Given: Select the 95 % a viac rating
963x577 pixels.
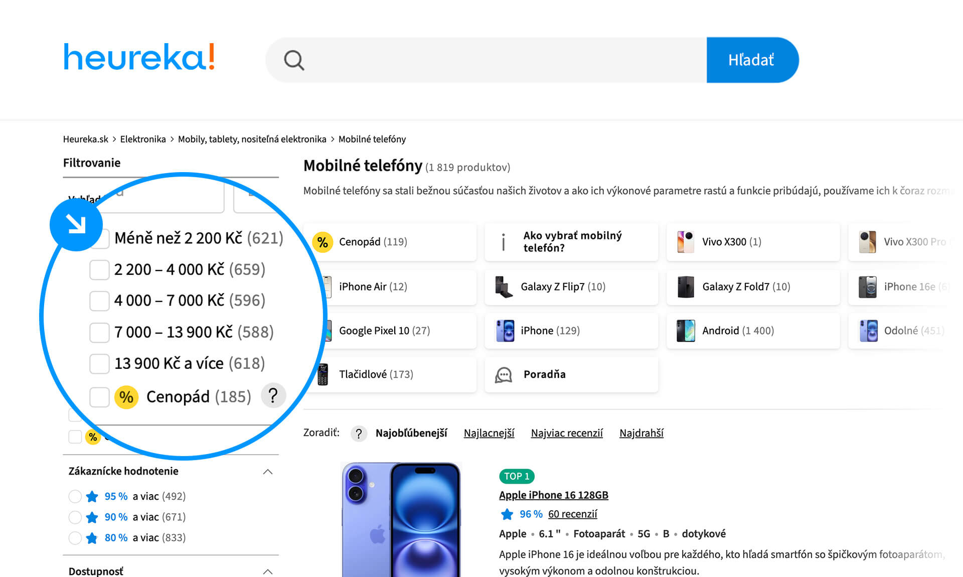Looking at the screenshot, I should pyautogui.click(x=75, y=496).
